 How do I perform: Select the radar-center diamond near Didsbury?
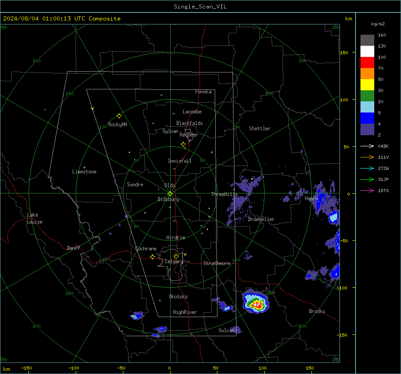tap(170, 194)
